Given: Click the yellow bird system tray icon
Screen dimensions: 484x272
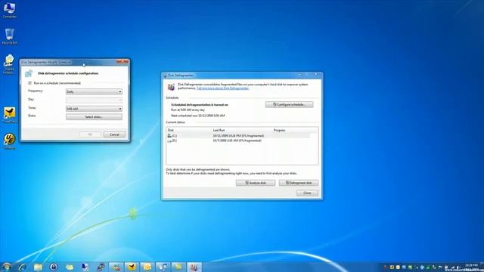Looking at the screenshot, I should tap(392, 267).
